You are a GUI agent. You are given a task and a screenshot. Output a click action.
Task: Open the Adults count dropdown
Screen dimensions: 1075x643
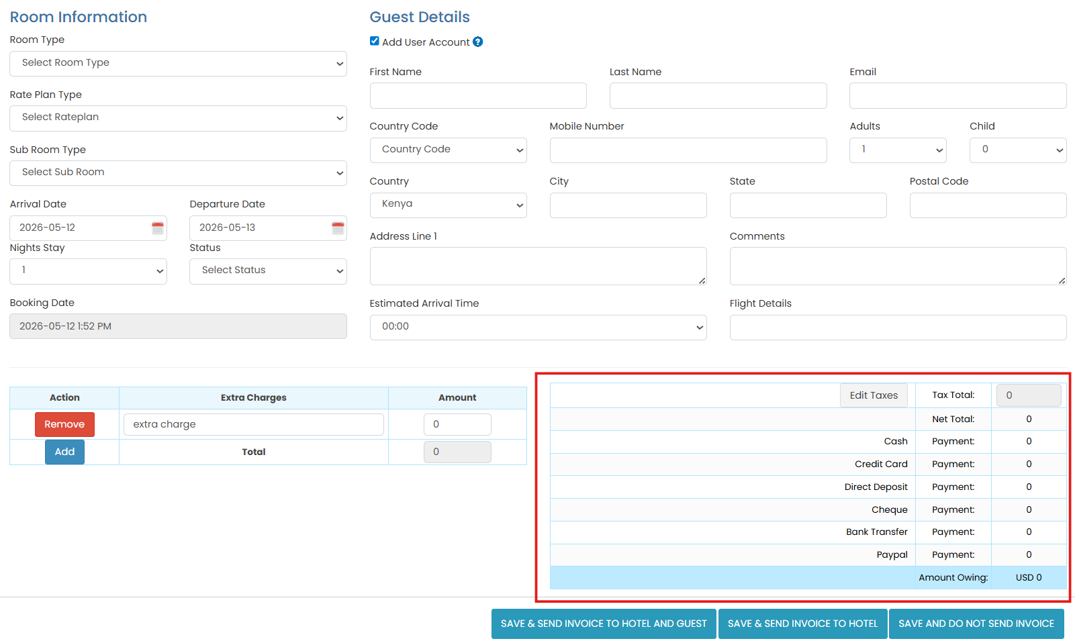click(898, 150)
